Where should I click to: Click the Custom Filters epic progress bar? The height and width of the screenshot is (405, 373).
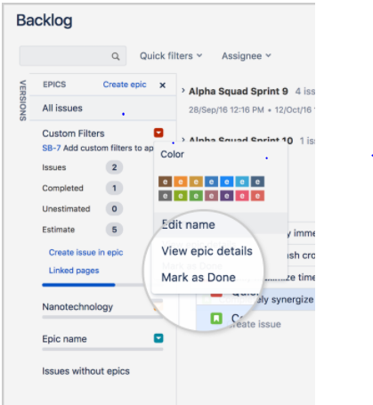point(93,285)
